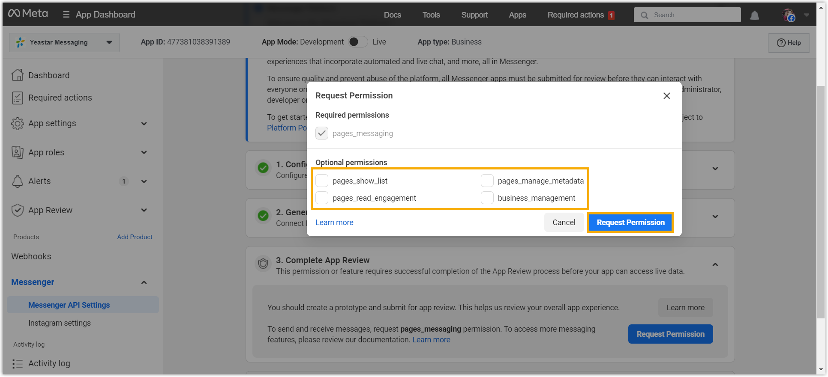Open the Tools menu in the top bar
The image size is (828, 377).
coord(431,15)
